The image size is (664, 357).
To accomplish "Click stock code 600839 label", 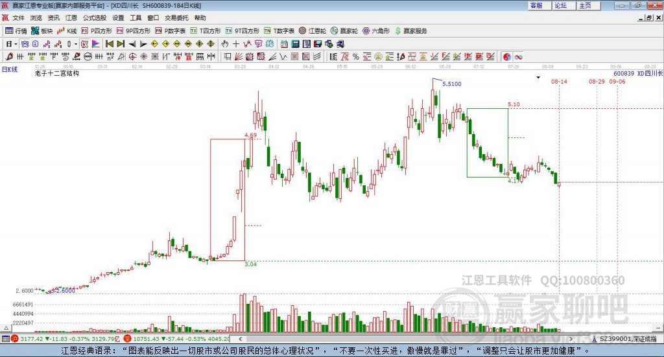I will [x=624, y=74].
